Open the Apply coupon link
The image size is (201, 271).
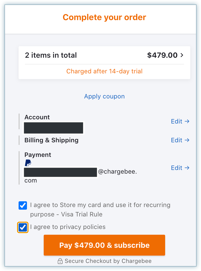coord(104,96)
